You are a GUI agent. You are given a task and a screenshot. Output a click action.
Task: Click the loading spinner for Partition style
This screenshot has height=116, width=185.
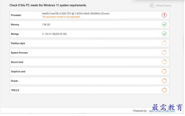tap(164, 43)
